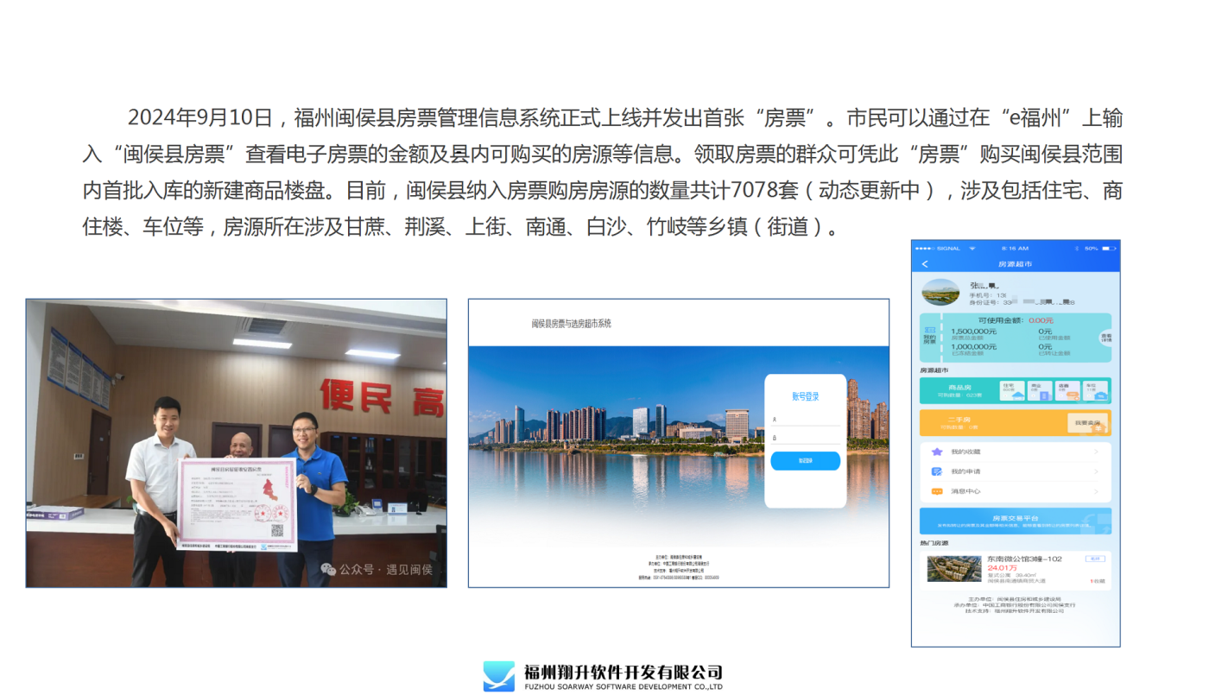Open the 东南微公馆3幢-102 listing thumbnail
This screenshot has height=695, width=1209.
coord(953,569)
